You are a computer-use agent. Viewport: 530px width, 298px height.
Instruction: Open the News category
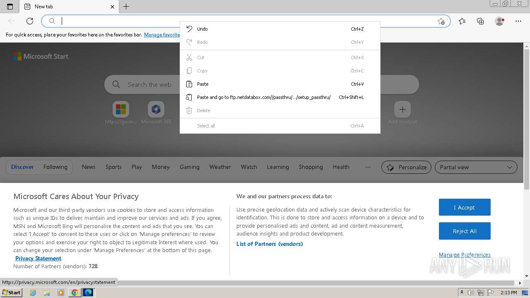point(89,167)
